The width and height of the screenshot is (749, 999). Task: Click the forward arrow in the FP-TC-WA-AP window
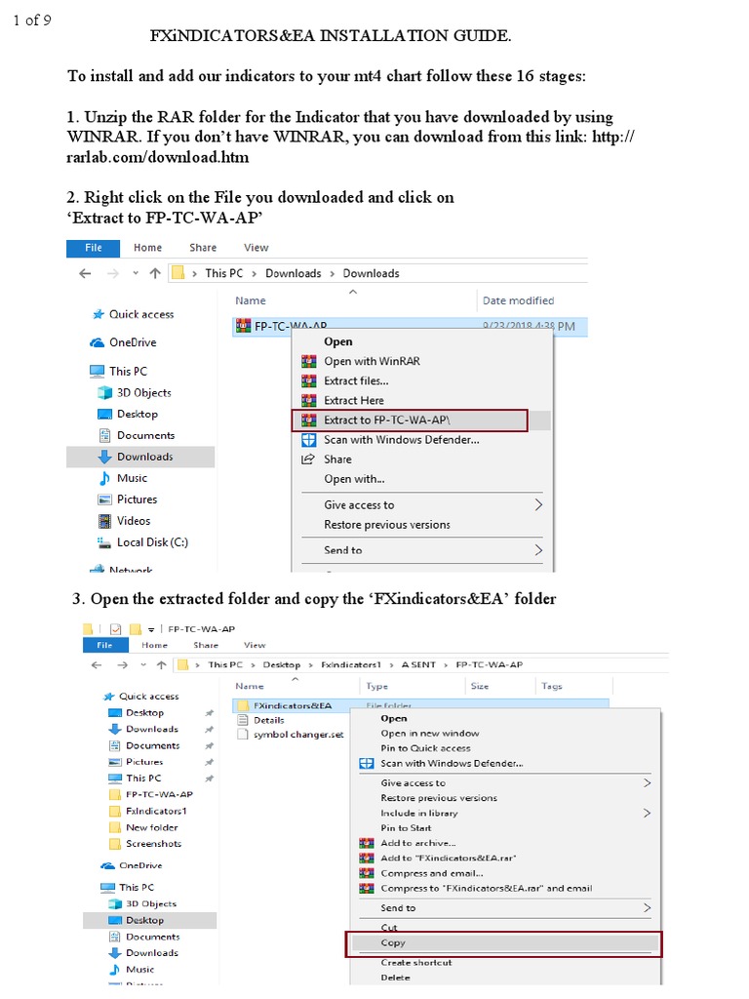(x=122, y=665)
